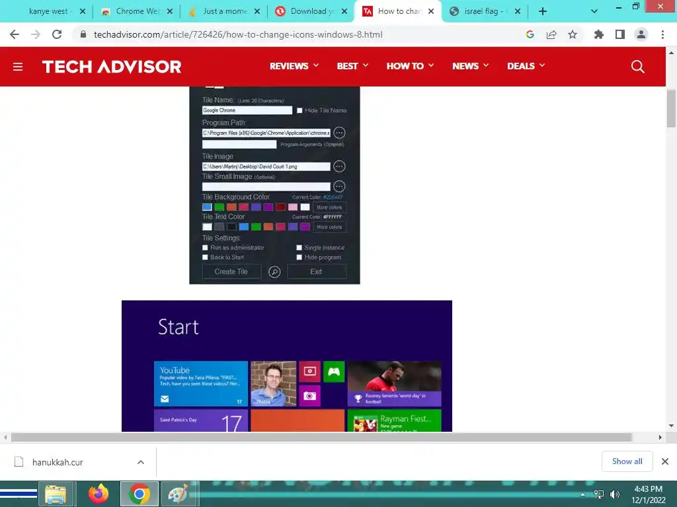Screen dimensions: 677x507
Task: Open the Chrome extensions puzzle icon
Action: 599,34
